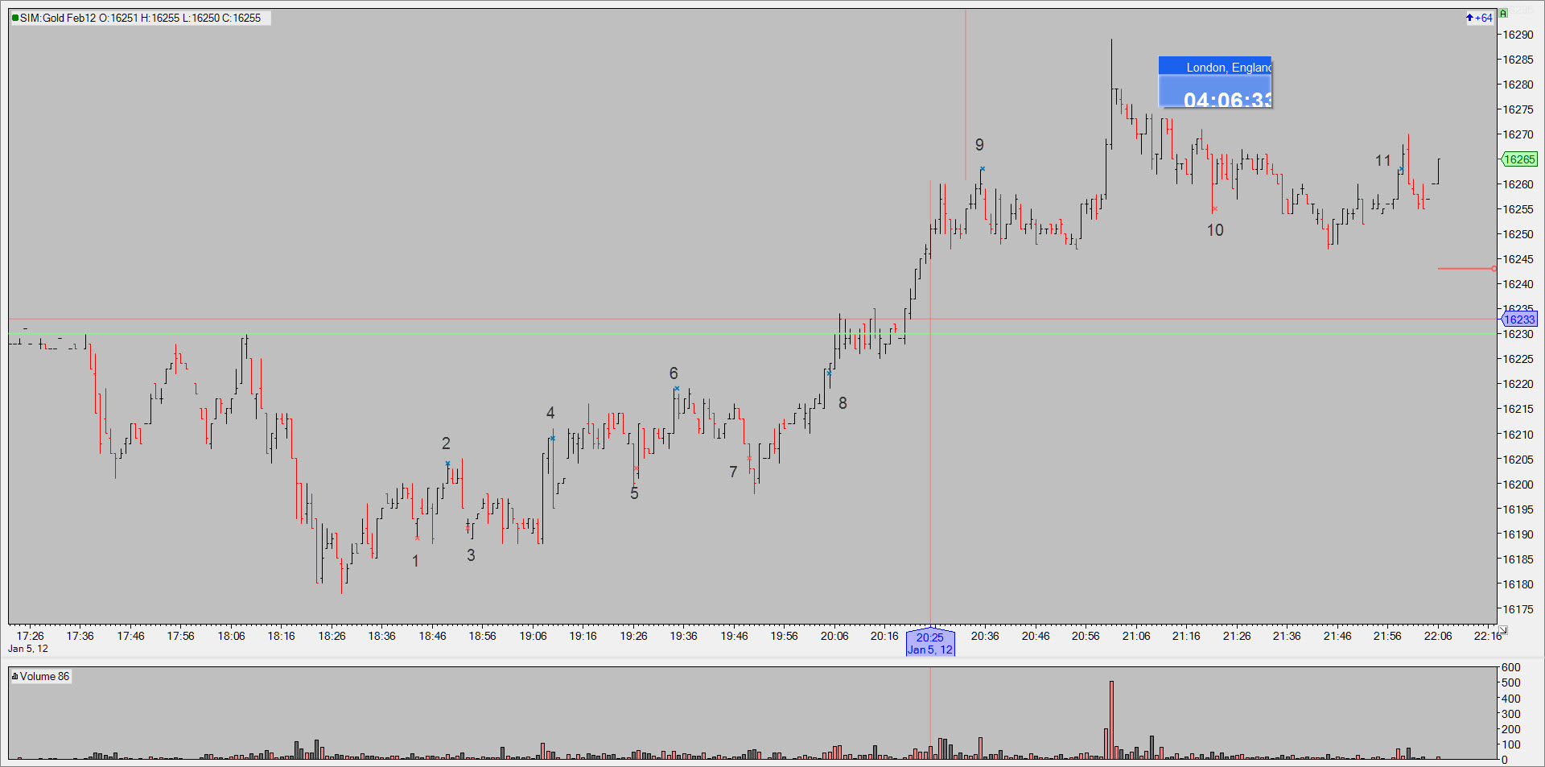This screenshot has height=767, width=1545.
Task: Select the green horizontal line at 16230
Action: coord(752,333)
